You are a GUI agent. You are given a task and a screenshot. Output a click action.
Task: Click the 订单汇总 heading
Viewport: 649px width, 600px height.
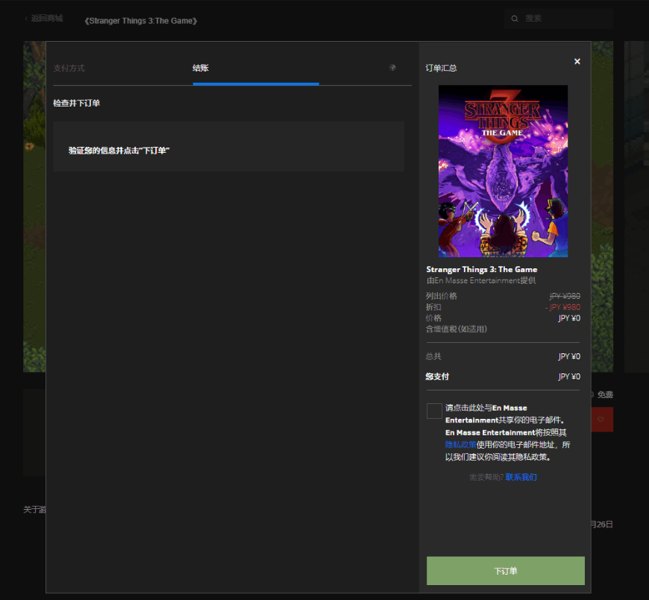(x=441, y=69)
